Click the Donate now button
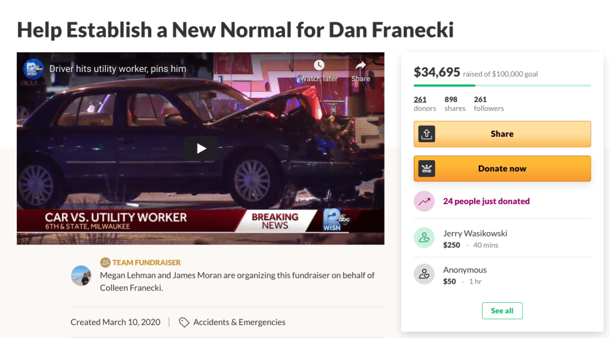The width and height of the screenshot is (610, 338). 502,168
